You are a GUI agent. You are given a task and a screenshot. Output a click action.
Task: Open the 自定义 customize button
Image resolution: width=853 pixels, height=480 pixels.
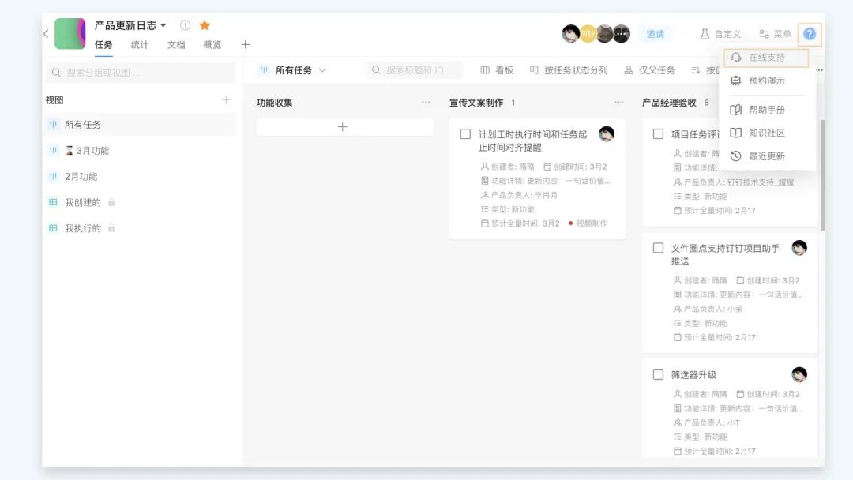(x=720, y=34)
